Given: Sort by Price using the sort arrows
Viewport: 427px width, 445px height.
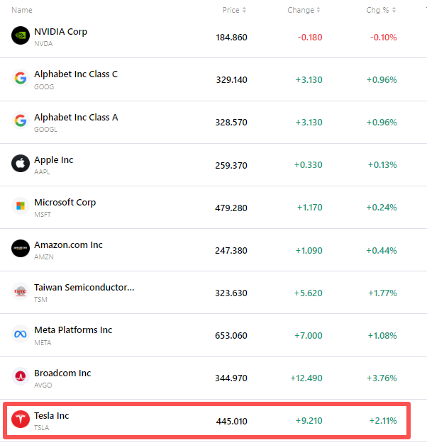Looking at the screenshot, I should [244, 10].
